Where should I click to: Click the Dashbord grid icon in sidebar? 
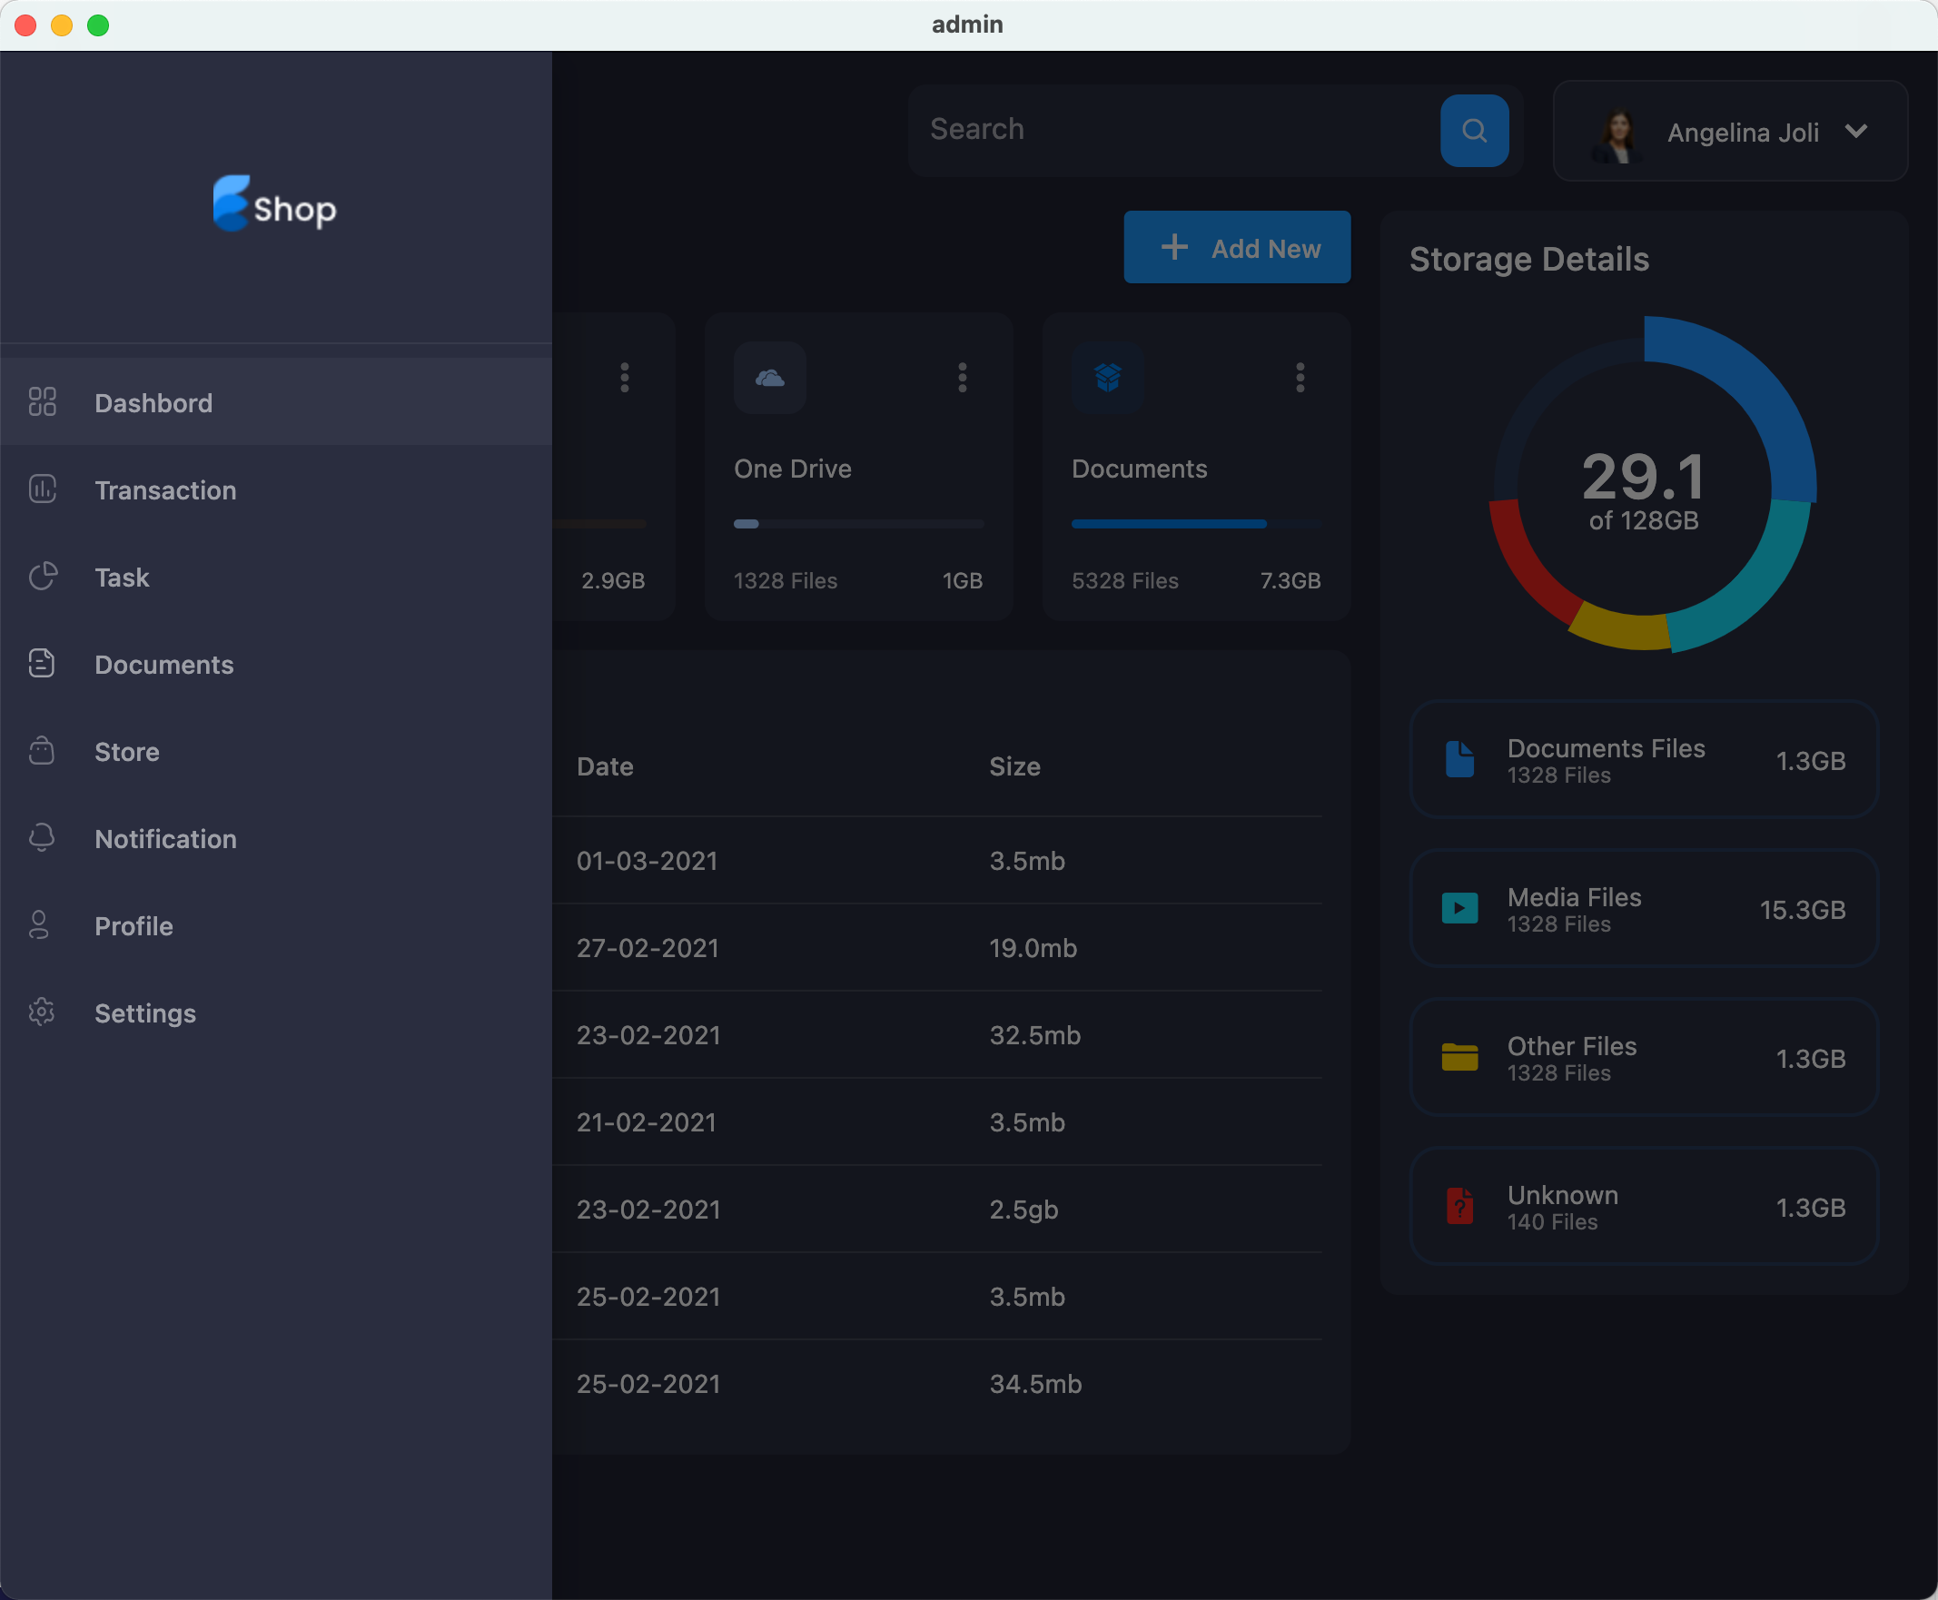point(43,402)
